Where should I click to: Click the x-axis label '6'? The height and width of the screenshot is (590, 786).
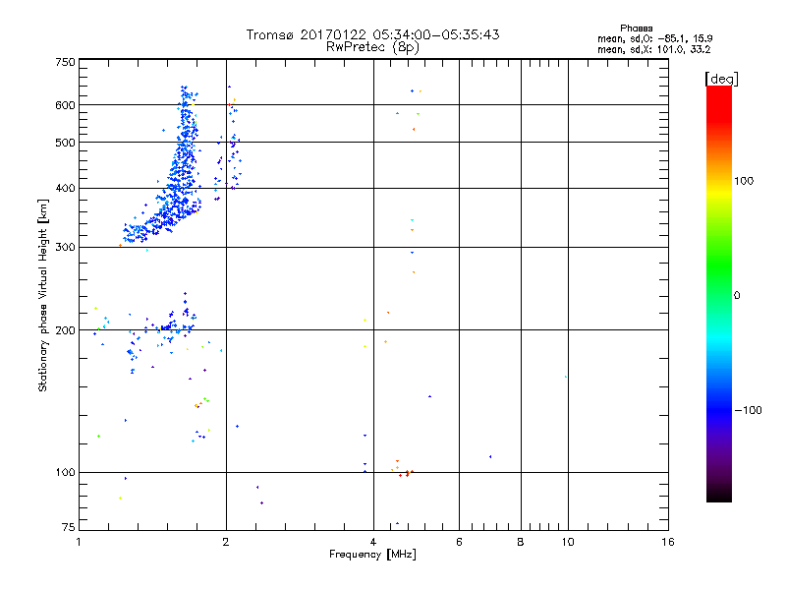(459, 542)
